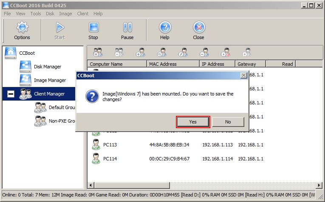
Task: Click No in the CCBoot dialog
Action: tap(228, 122)
